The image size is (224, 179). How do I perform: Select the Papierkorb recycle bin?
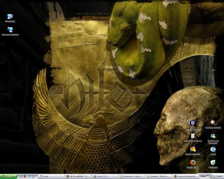[x=213, y=164]
